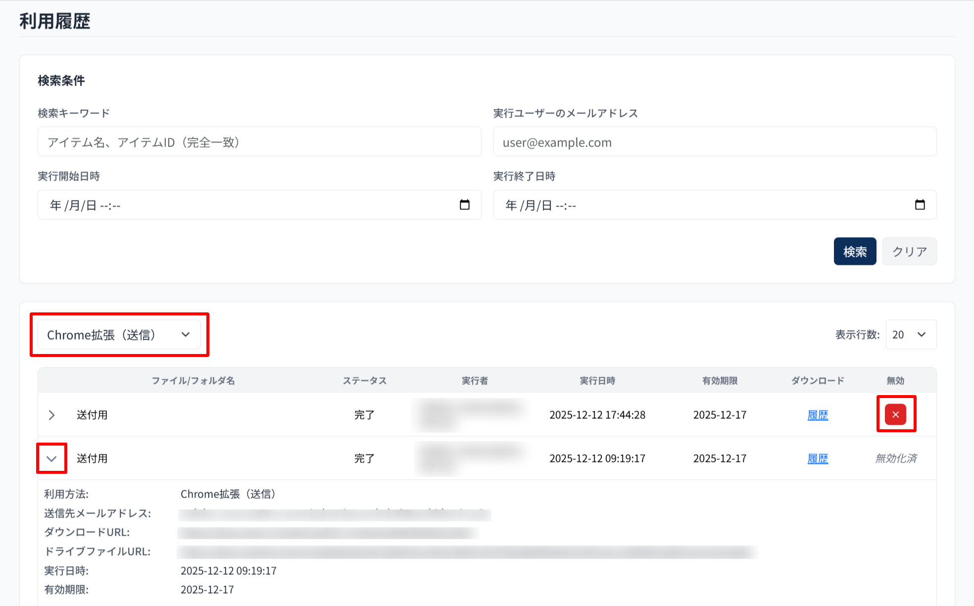The height and width of the screenshot is (606, 974).
Task: Open the Chrome拡張（送信） dropdown
Action: point(119,335)
